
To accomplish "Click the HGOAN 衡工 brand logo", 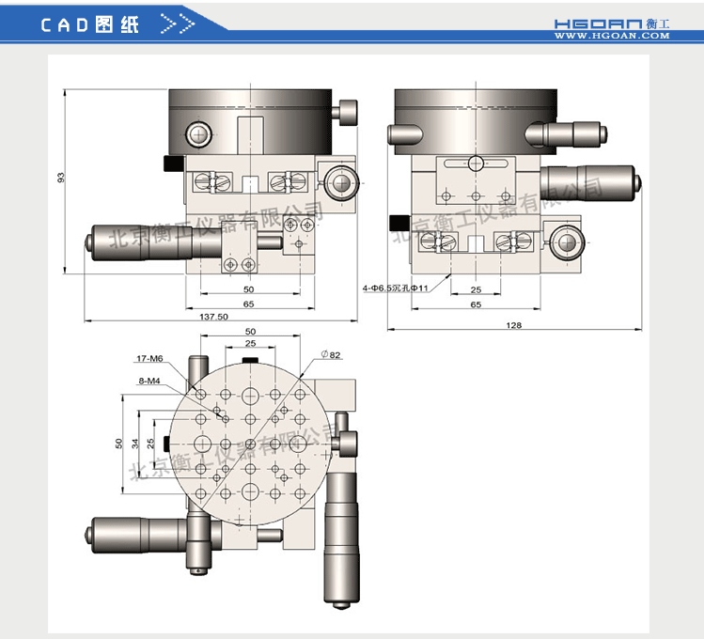I will click(x=611, y=21).
